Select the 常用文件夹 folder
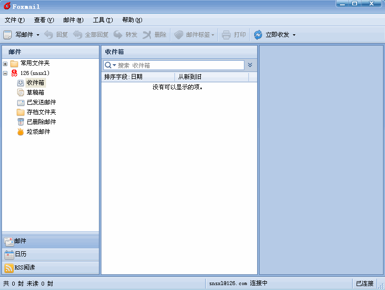 point(35,63)
